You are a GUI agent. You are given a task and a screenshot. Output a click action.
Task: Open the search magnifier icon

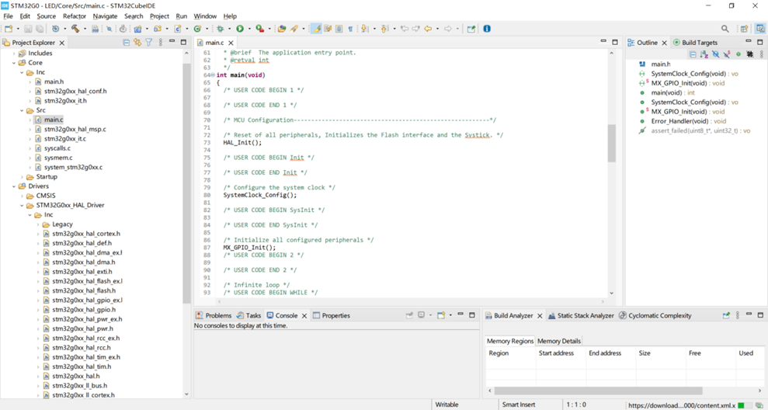(x=725, y=29)
